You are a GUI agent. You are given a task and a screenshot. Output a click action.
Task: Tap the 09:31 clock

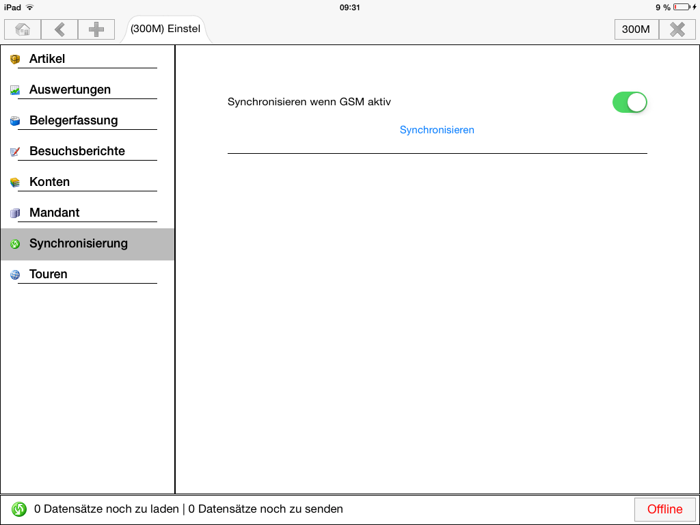(349, 7)
